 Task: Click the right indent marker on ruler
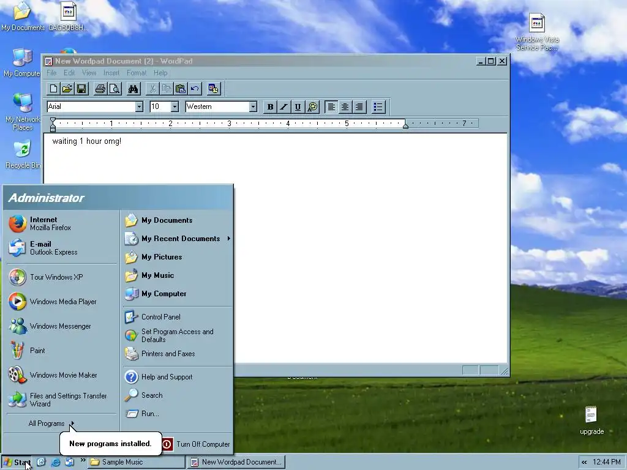(405, 125)
